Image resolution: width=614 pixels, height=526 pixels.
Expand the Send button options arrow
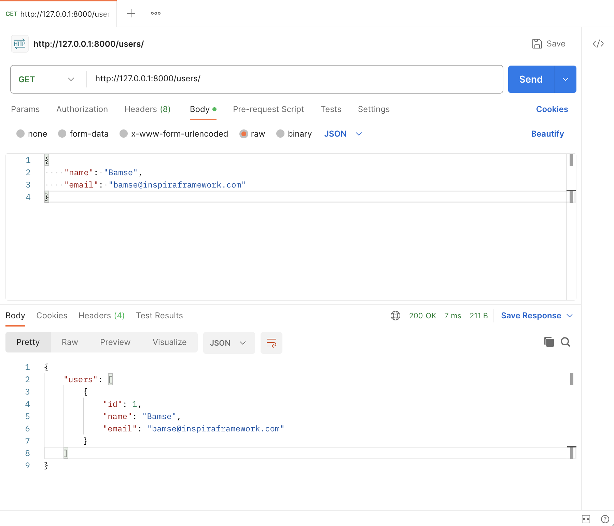coord(565,79)
